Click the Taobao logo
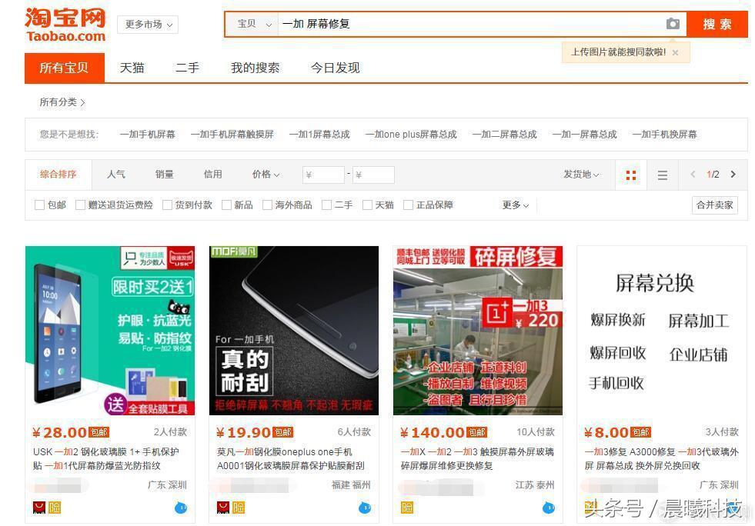755x526 pixels. click(x=65, y=24)
